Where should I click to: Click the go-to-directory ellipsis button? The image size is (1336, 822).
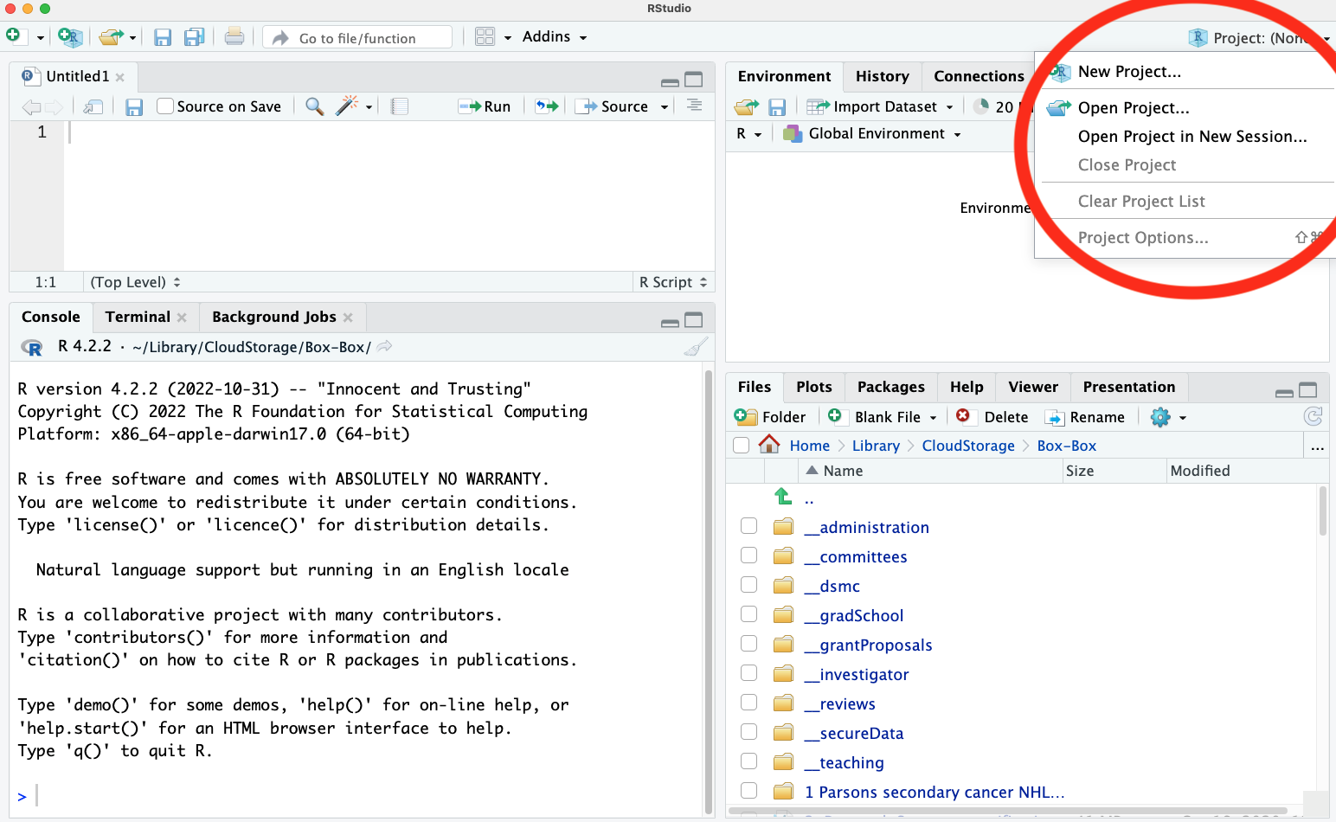coord(1317,446)
